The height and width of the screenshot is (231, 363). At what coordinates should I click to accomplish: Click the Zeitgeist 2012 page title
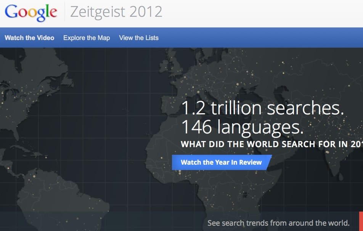(x=116, y=12)
